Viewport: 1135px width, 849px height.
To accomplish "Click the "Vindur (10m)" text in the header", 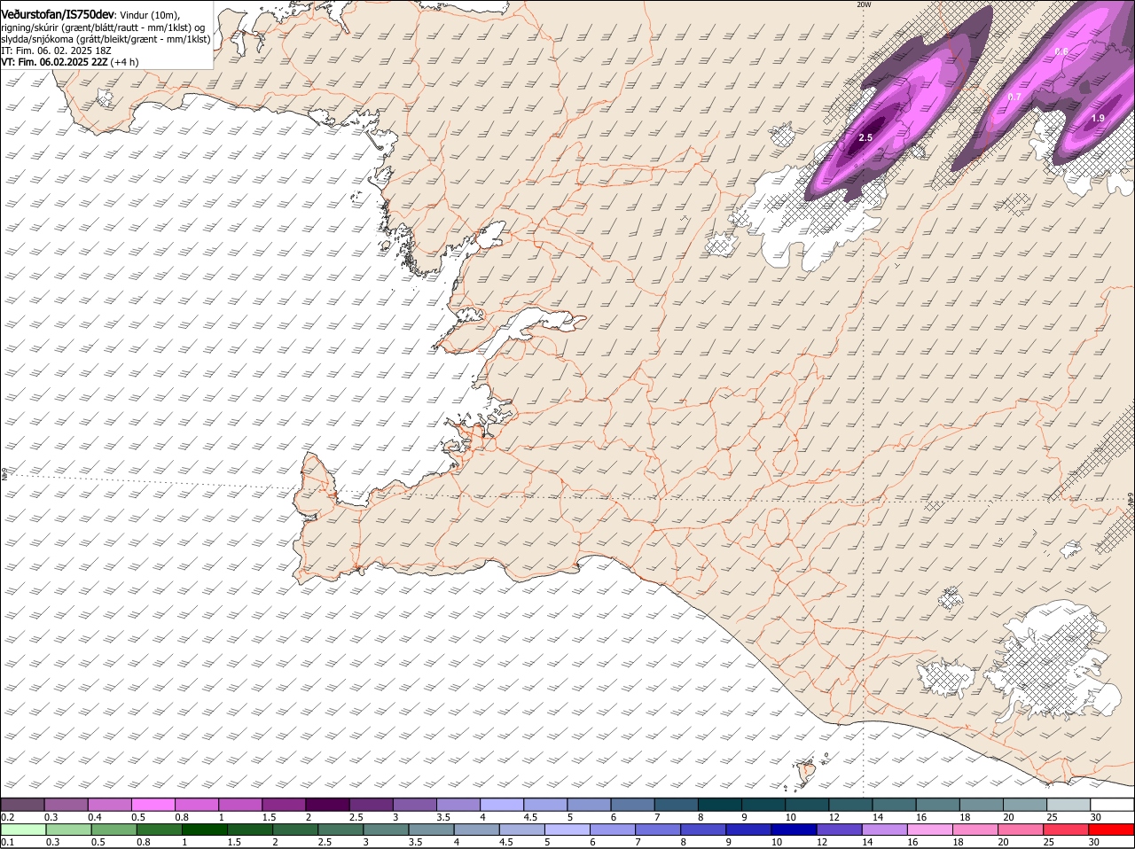I will click(x=150, y=16).
